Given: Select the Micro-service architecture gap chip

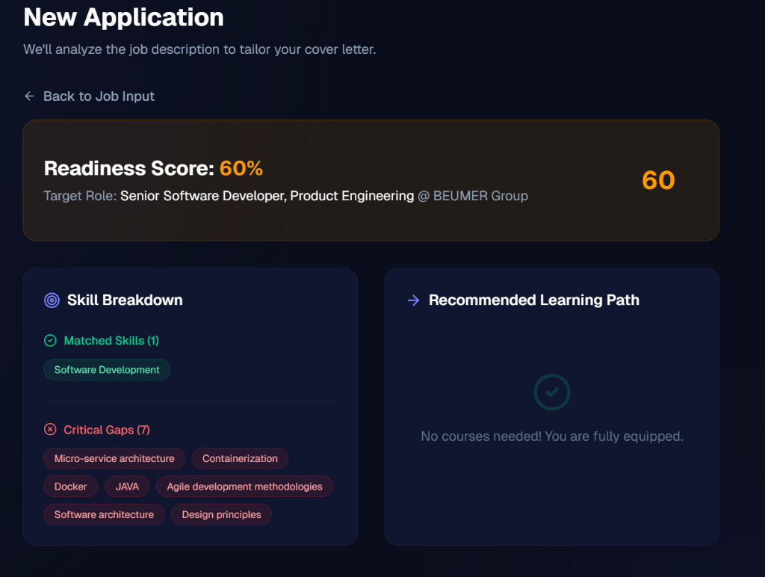Looking at the screenshot, I should pos(114,458).
